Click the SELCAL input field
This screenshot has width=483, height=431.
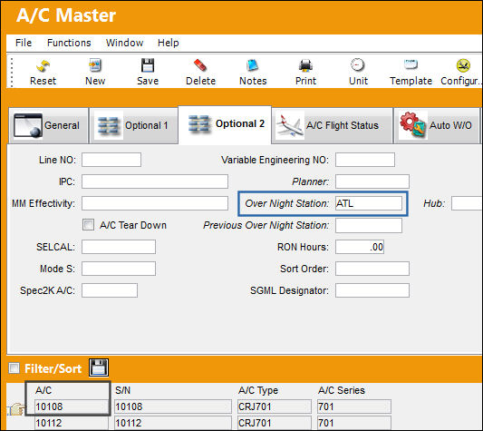[119, 247]
